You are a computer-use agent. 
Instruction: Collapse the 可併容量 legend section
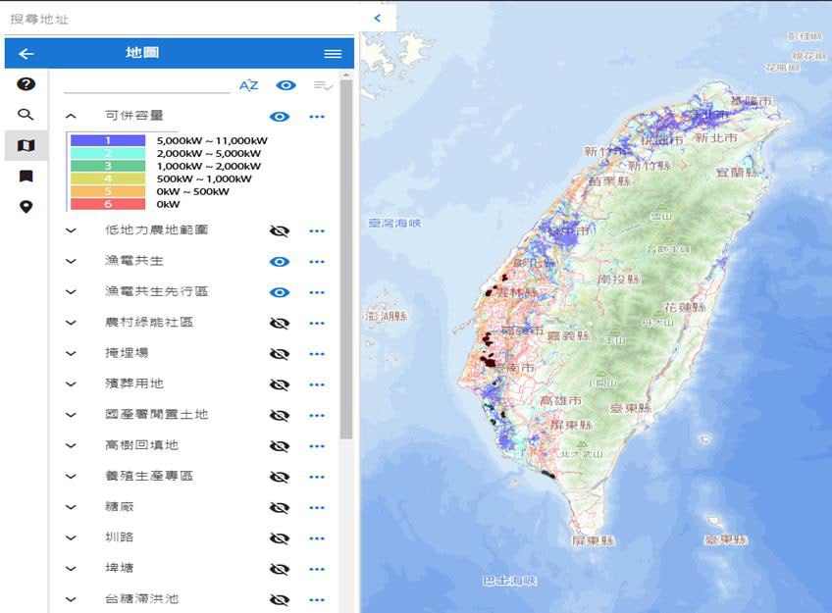[x=71, y=116]
